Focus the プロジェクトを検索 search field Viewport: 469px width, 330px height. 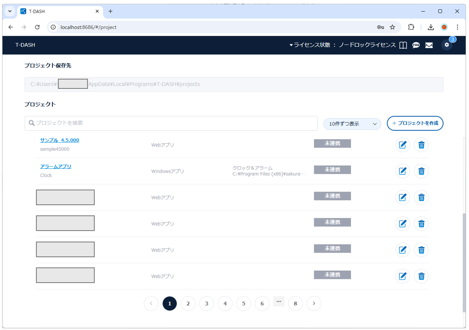[171, 123]
